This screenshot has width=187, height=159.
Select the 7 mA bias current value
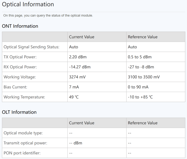74,87
